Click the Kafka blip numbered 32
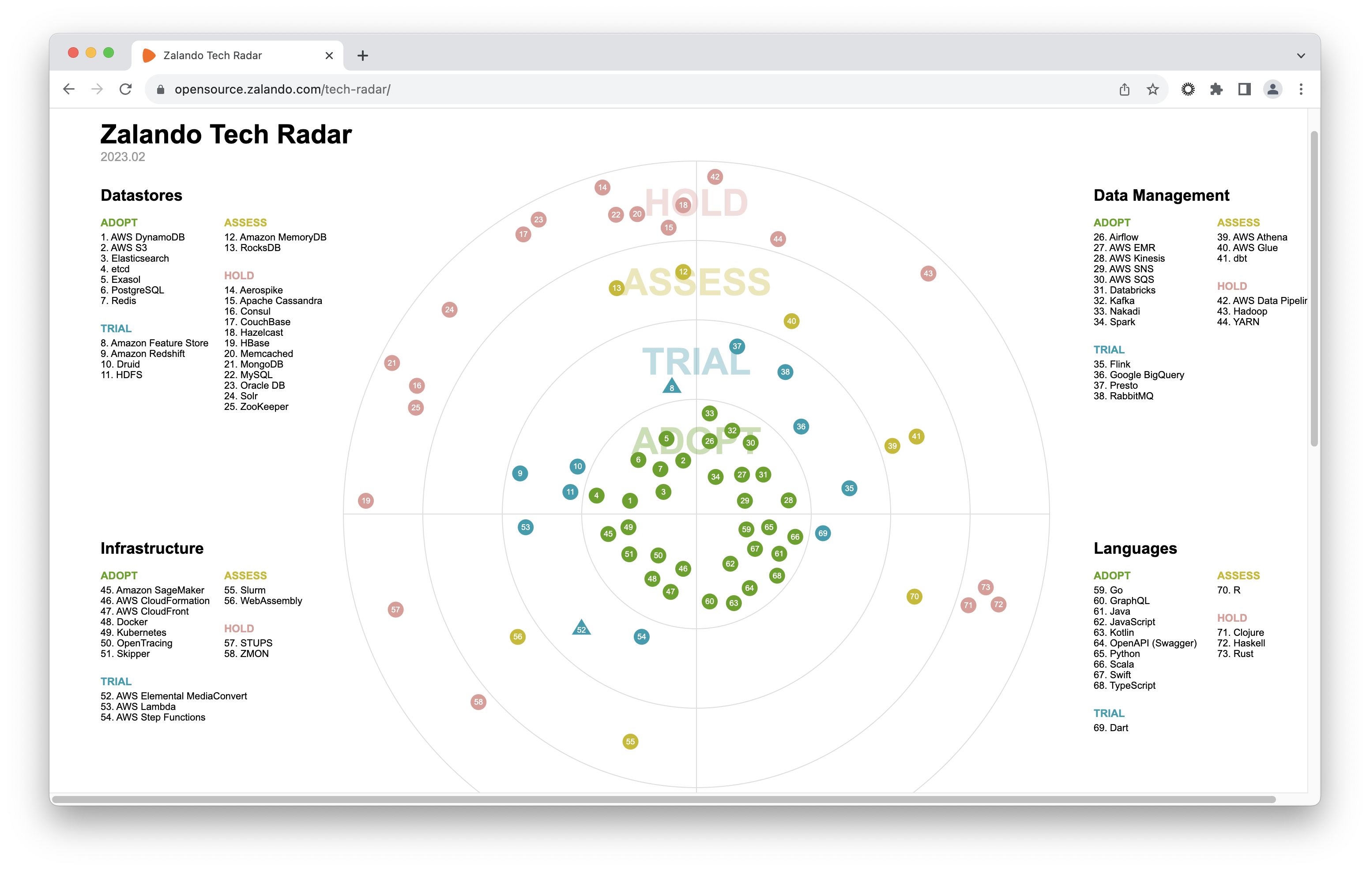This screenshot has height=871, width=1370. pos(732,431)
